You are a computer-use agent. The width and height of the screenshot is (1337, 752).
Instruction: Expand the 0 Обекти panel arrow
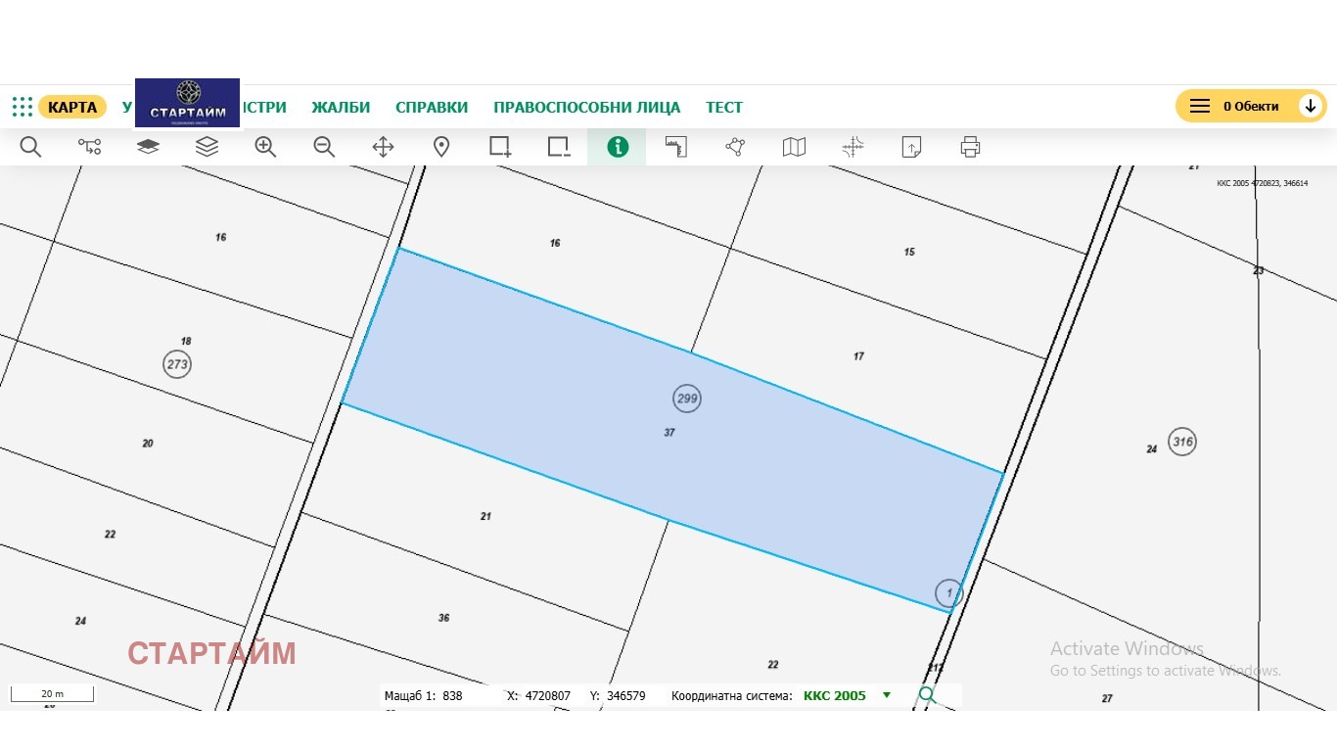(1311, 106)
